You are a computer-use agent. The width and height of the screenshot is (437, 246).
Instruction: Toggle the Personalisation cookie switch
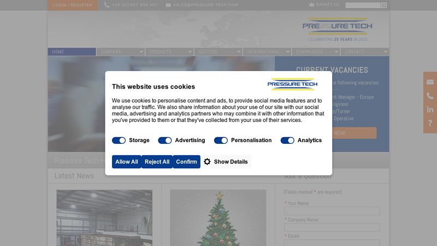tap(221, 140)
